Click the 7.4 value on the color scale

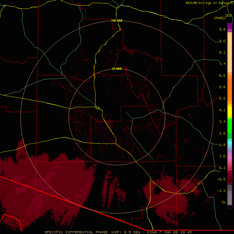pyautogui.click(x=222, y=64)
